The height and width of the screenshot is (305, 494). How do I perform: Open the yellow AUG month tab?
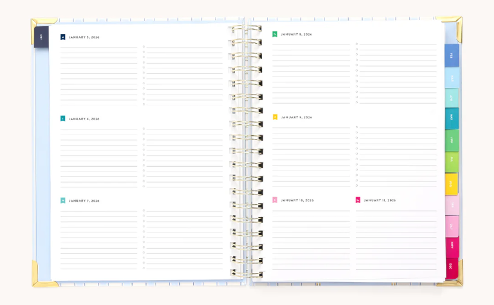452,183
